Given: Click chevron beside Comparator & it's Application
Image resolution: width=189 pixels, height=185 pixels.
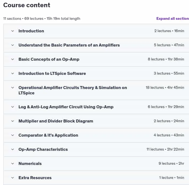Looking at the screenshot, I should coord(13,135).
